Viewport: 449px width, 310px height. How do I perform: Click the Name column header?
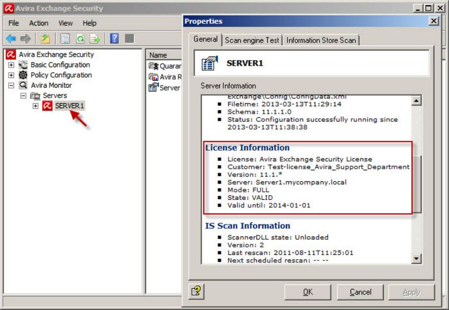pyautogui.click(x=164, y=55)
